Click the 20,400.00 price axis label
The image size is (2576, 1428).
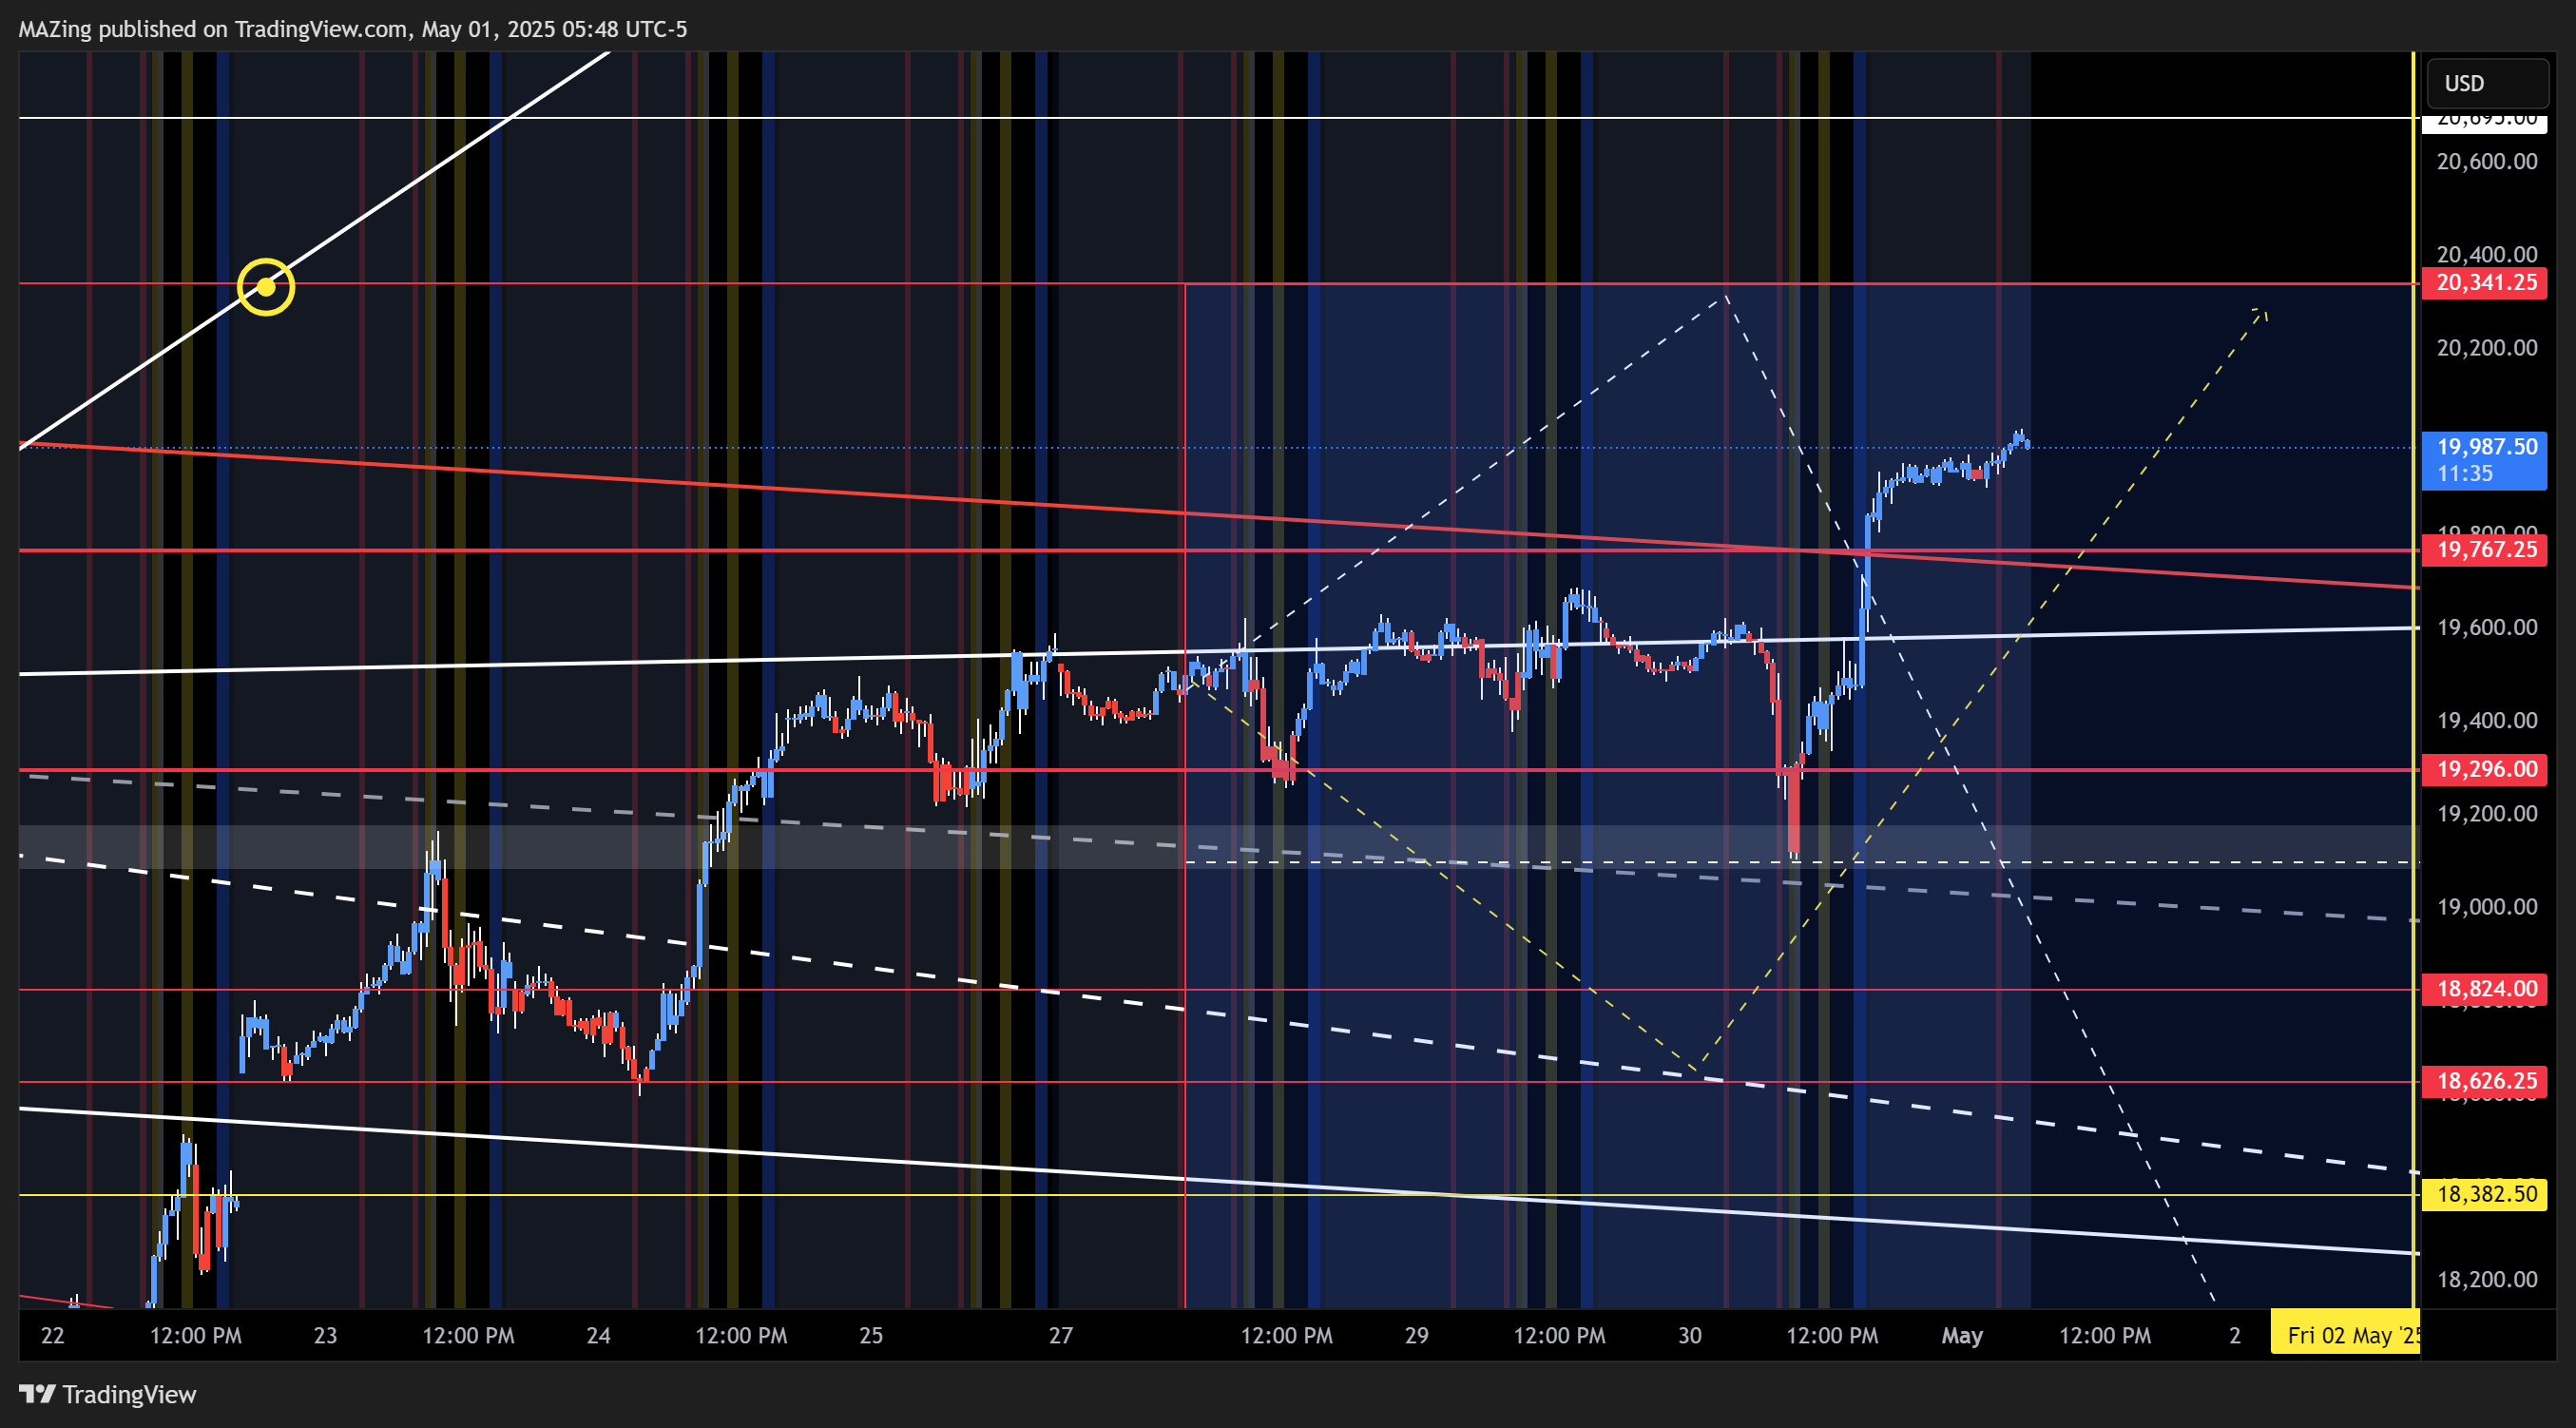(x=2487, y=254)
